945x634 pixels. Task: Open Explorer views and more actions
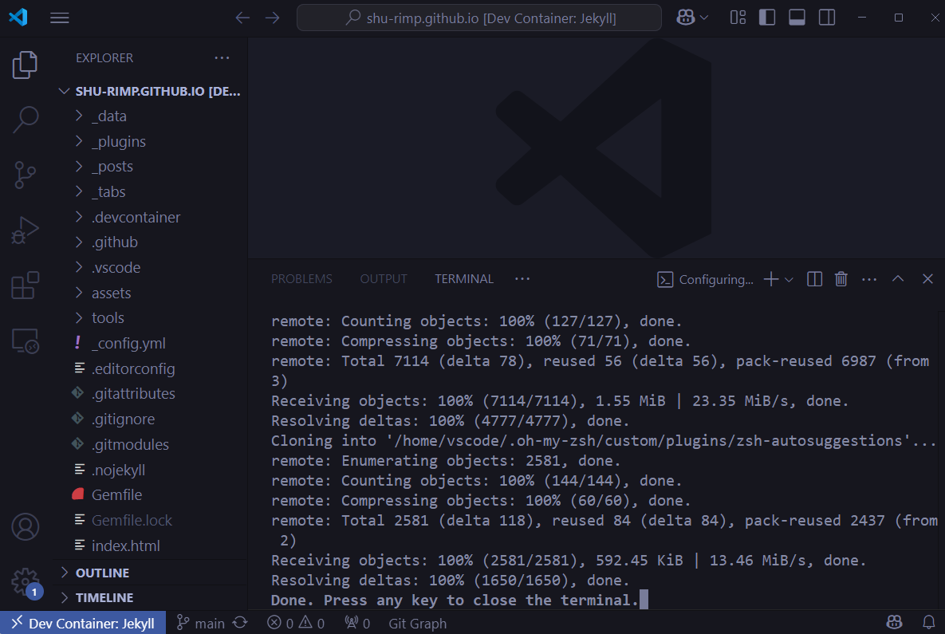(x=222, y=58)
